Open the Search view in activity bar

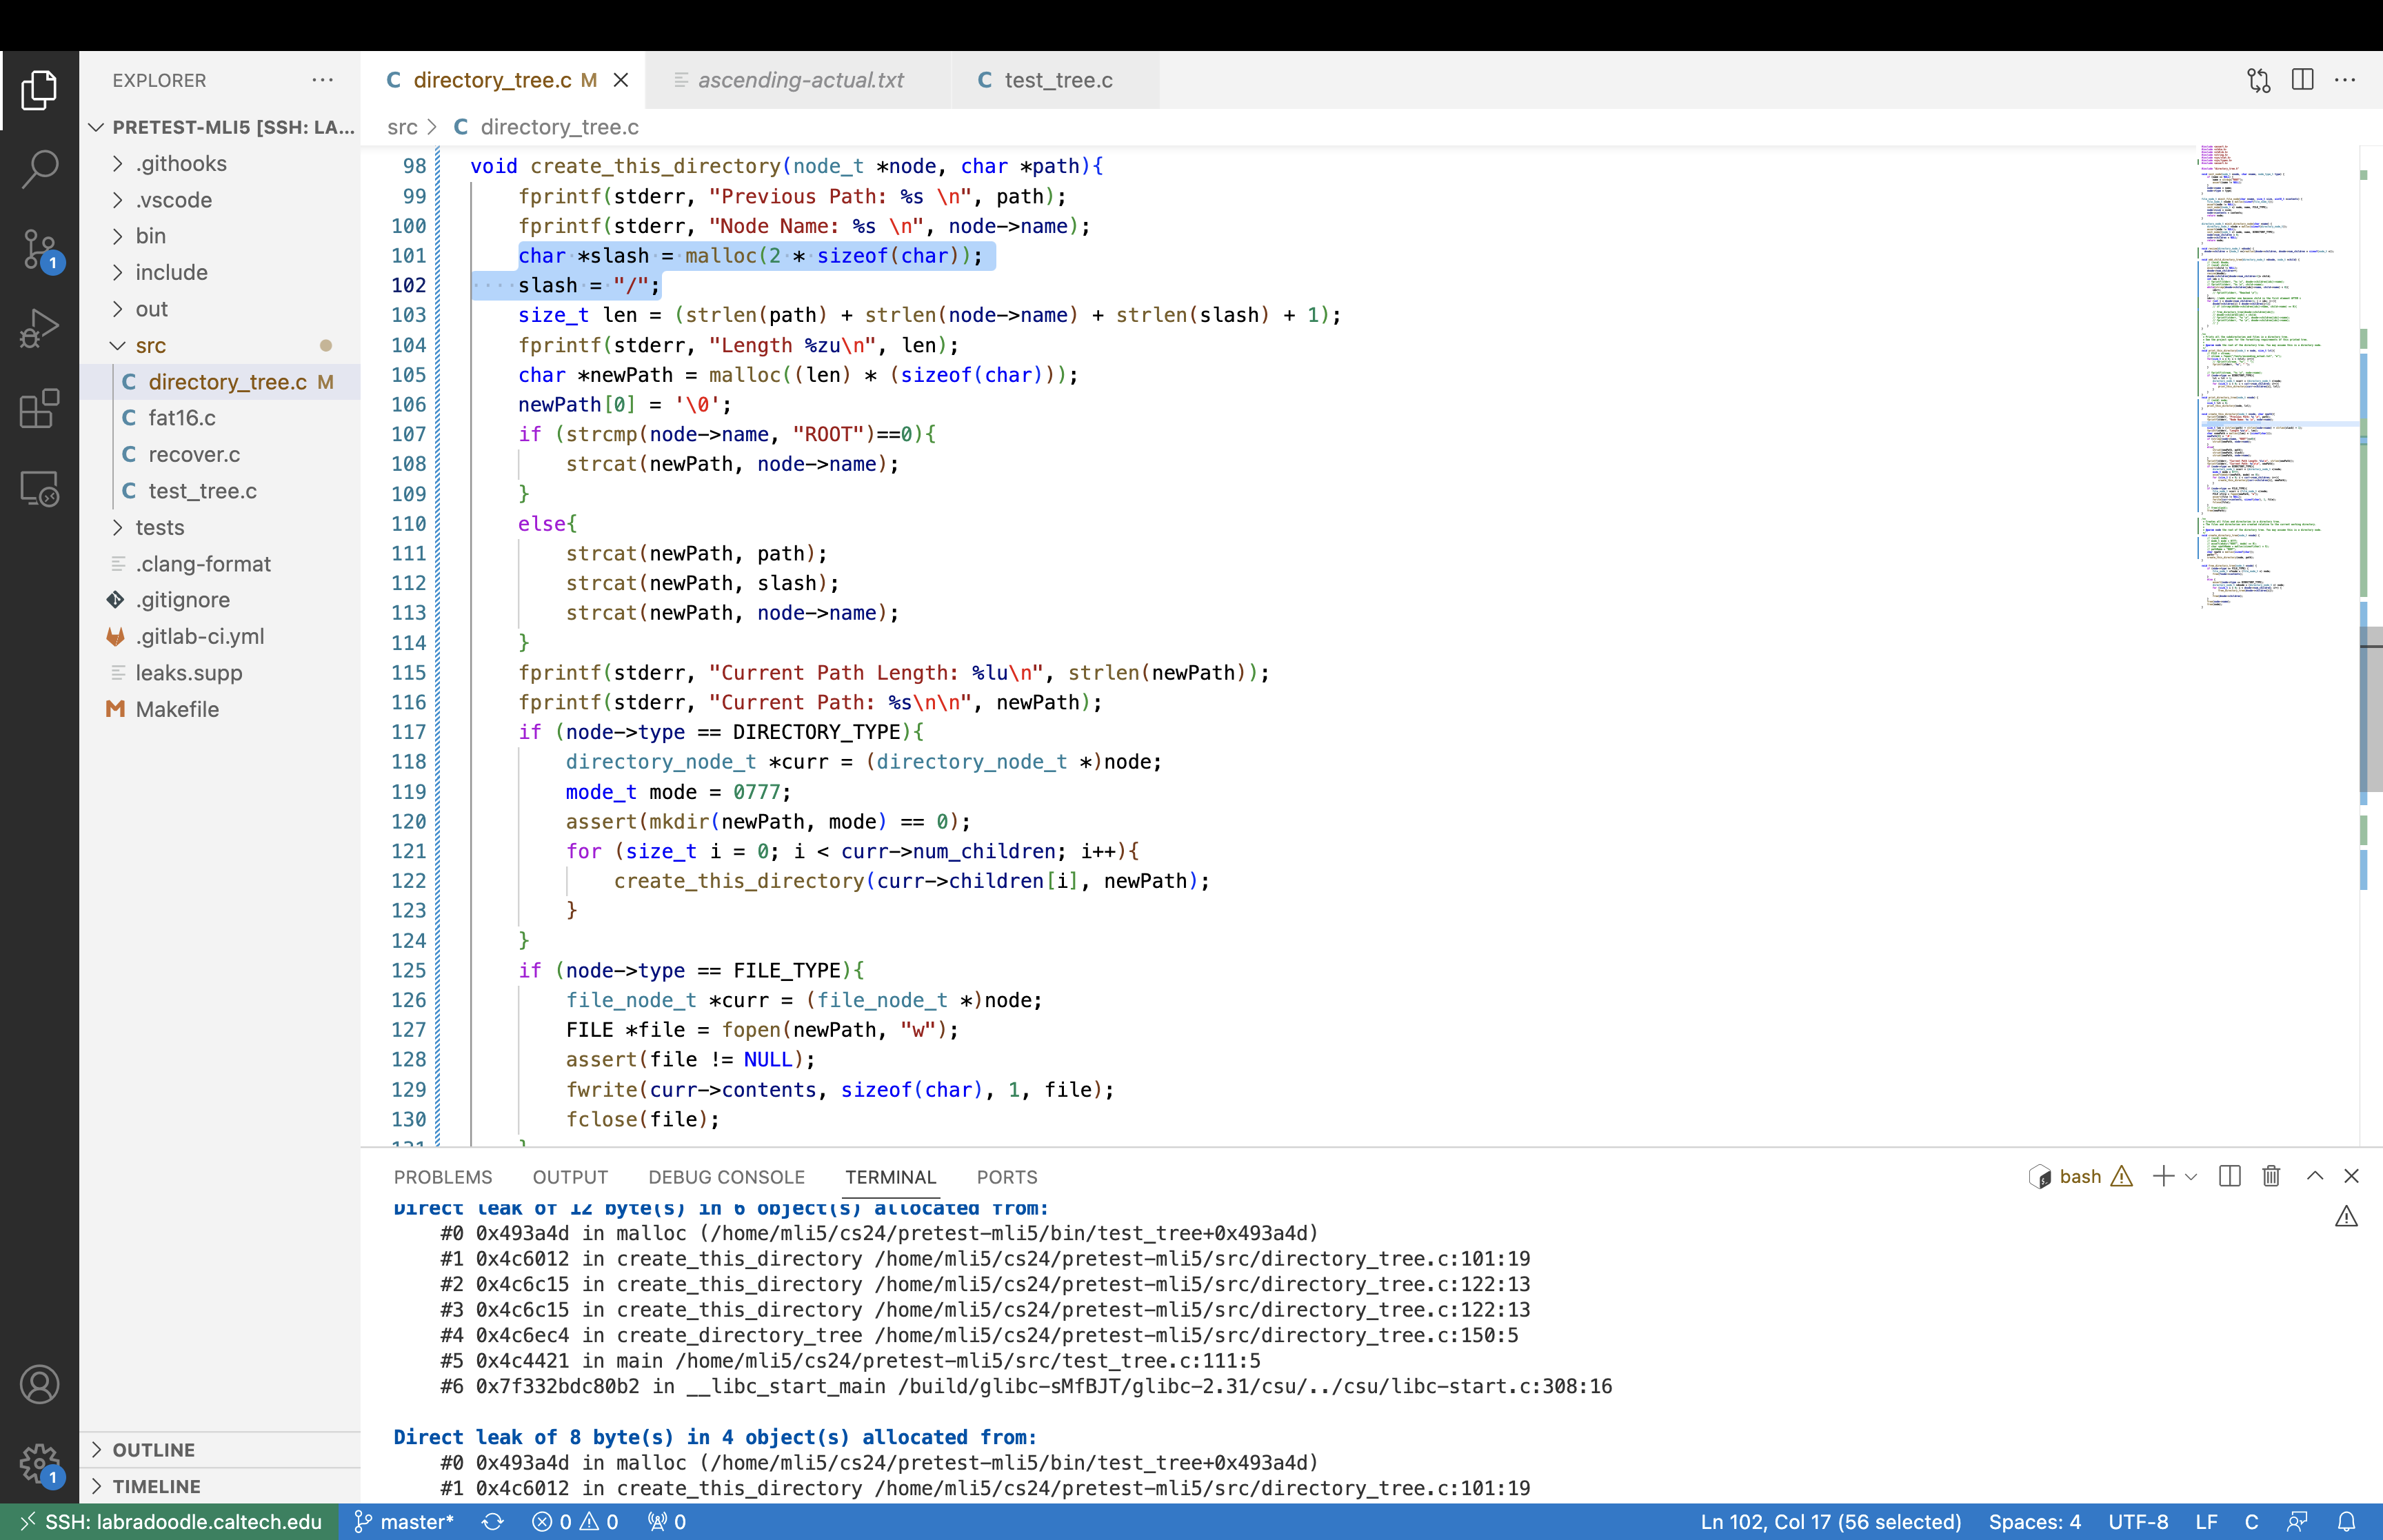(x=39, y=169)
